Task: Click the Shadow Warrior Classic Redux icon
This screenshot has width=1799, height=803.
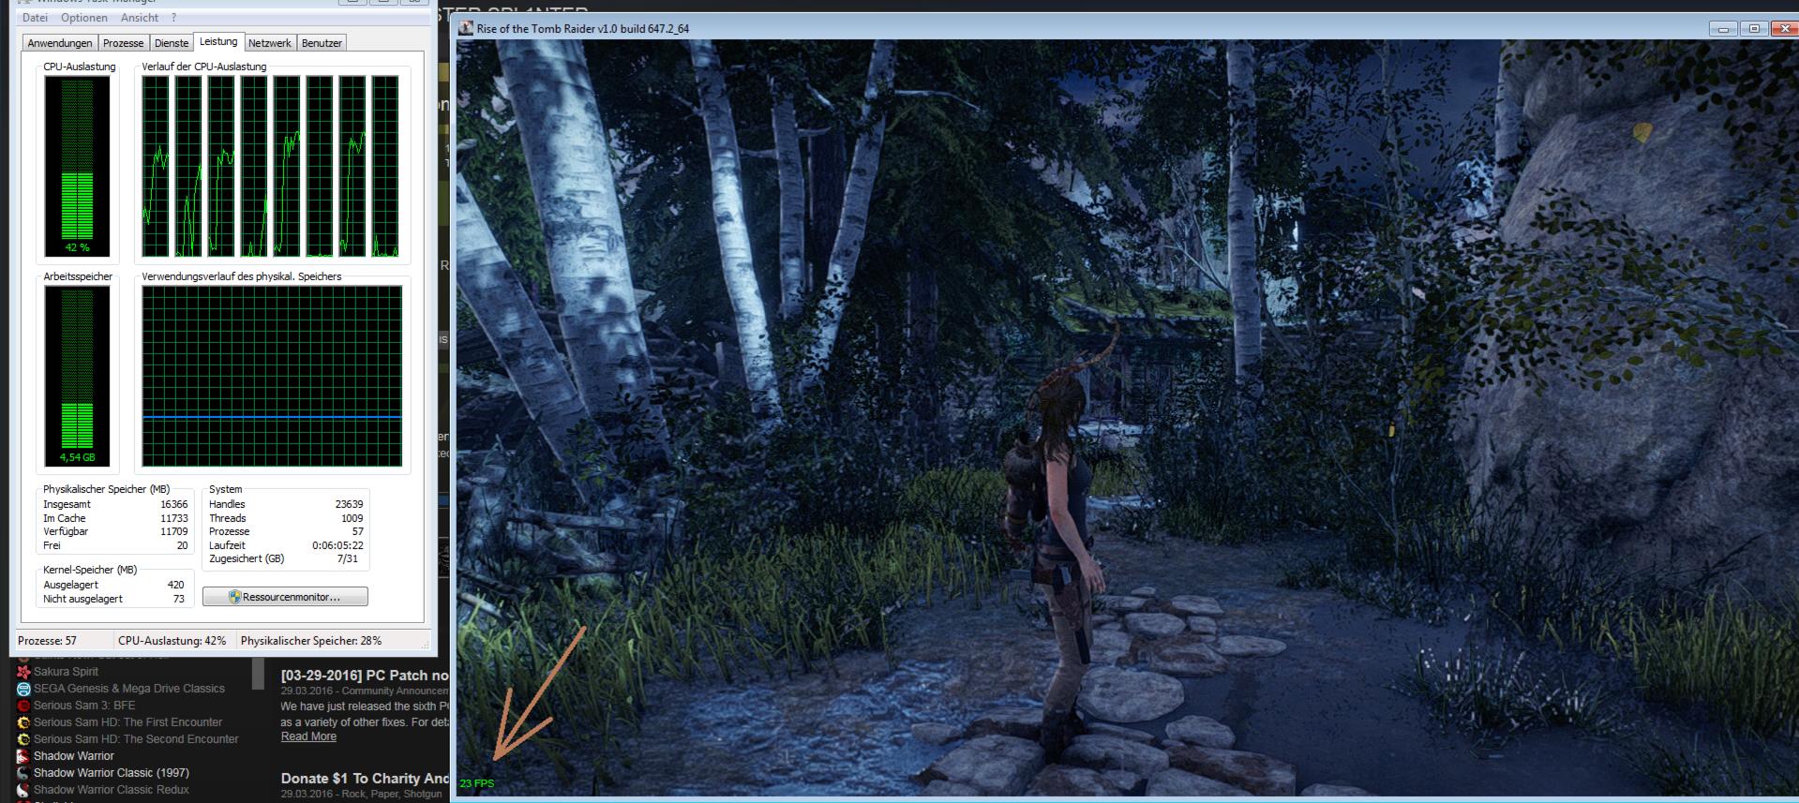Action: pyautogui.click(x=23, y=790)
